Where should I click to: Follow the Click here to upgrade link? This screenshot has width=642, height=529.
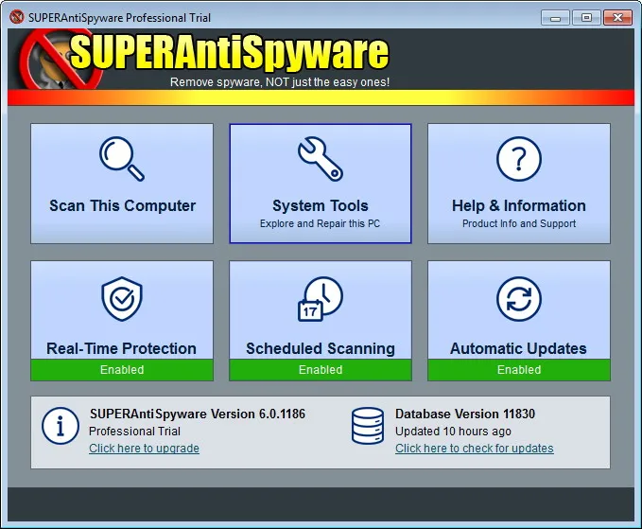pos(144,449)
